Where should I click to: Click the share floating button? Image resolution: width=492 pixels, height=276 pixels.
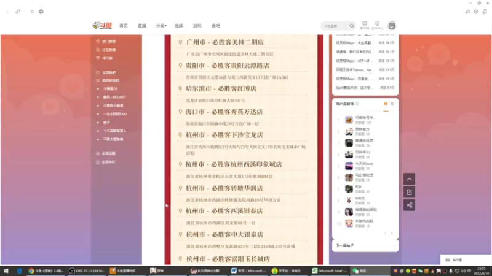409,205
